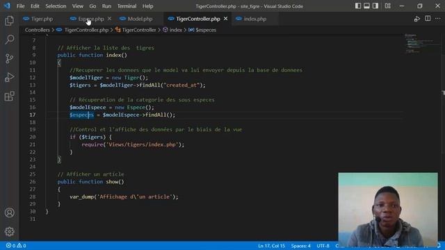Click the webcam video overlay
Screen dimensions: 445x250
click(x=388, y=210)
